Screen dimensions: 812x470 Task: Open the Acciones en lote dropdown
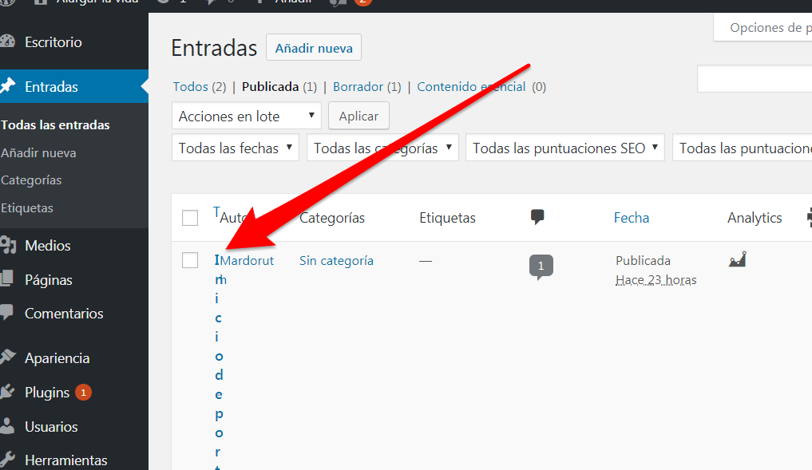click(x=247, y=116)
